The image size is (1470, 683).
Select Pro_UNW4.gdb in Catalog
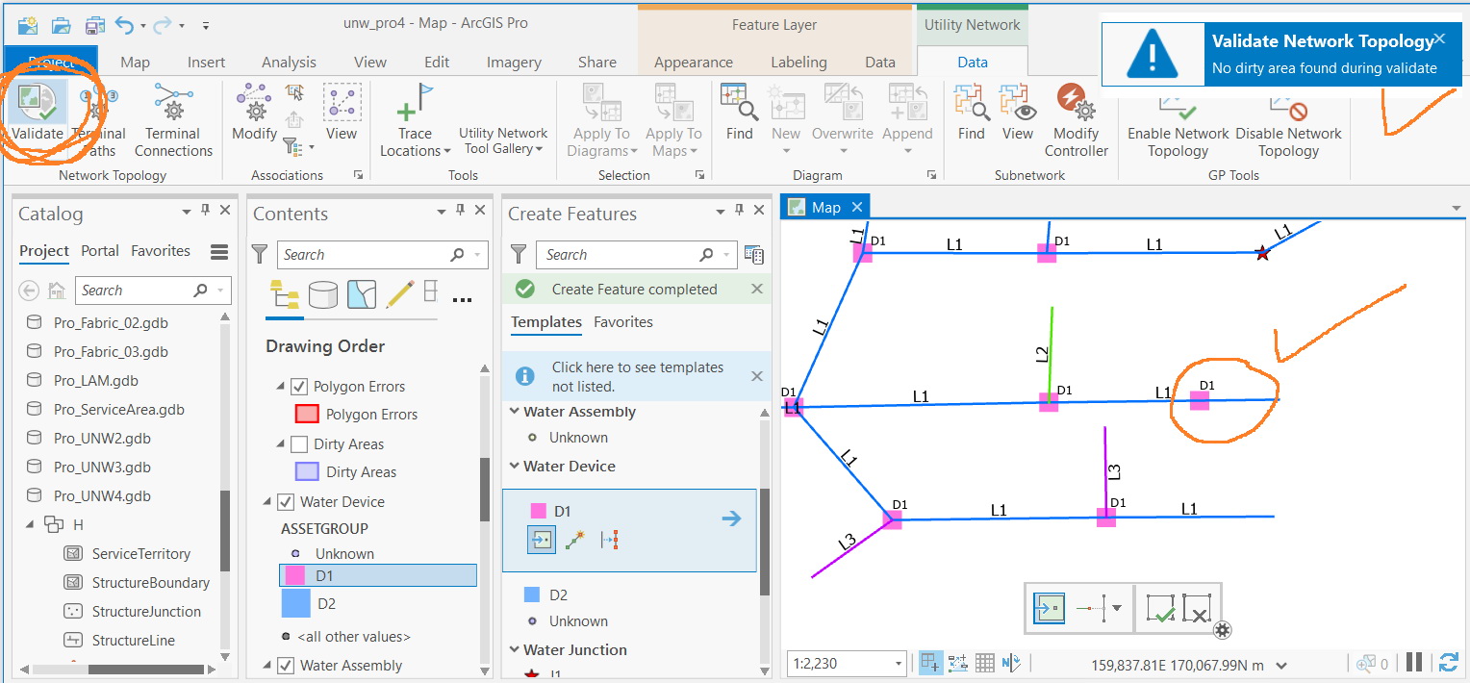click(102, 496)
